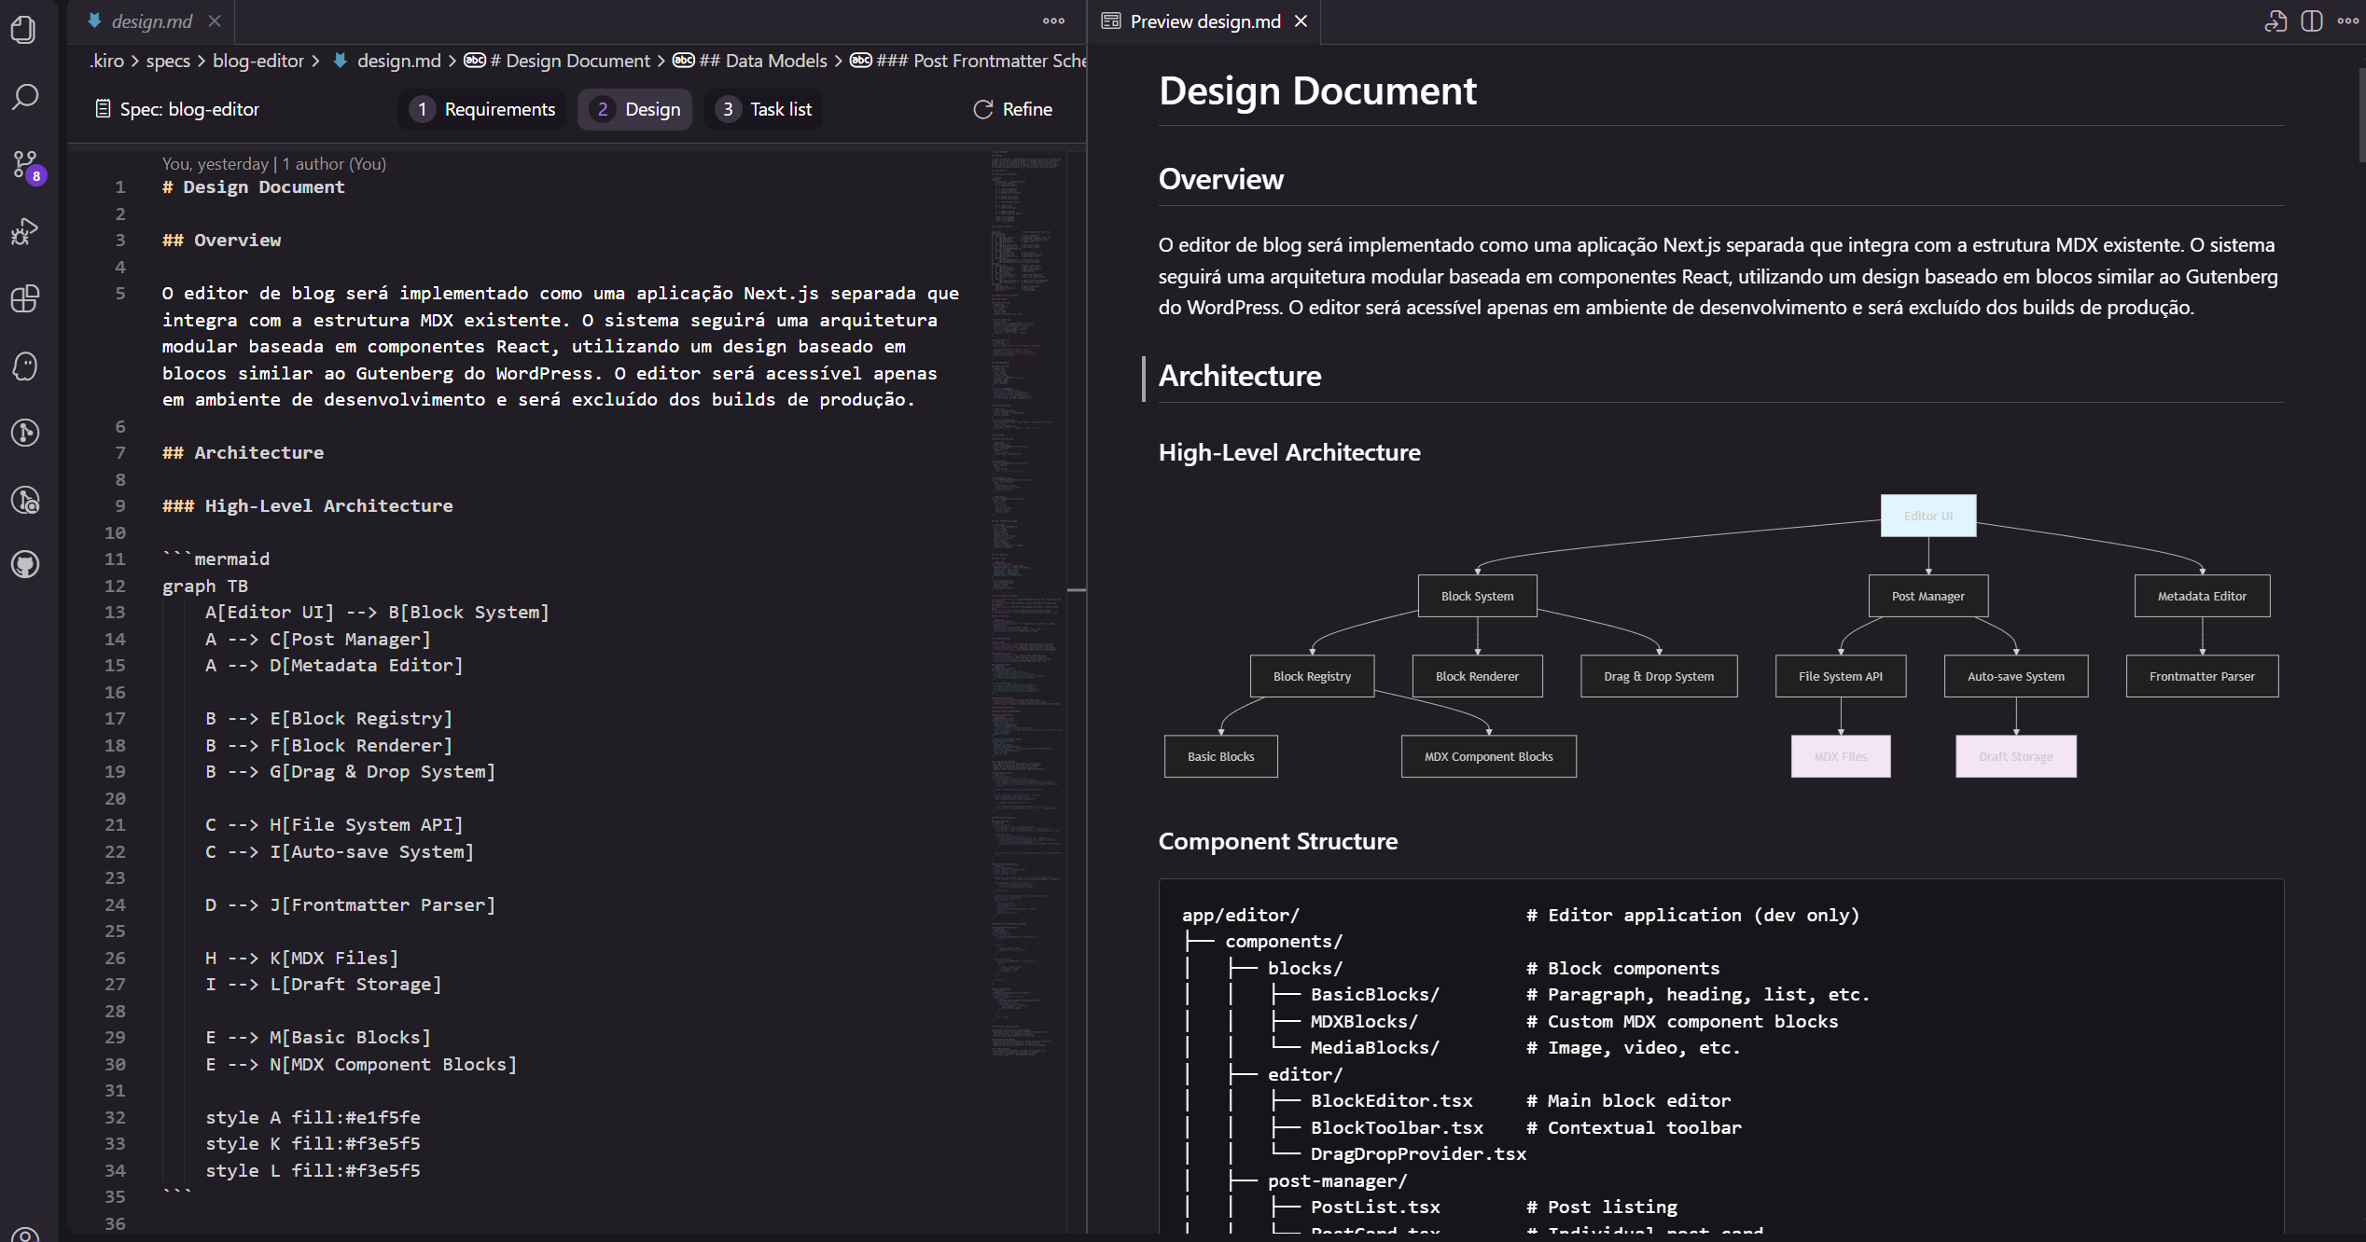Image resolution: width=2366 pixels, height=1242 pixels.
Task: Click 'D --> J[Frontmatter Parser]' line
Action: [350, 904]
